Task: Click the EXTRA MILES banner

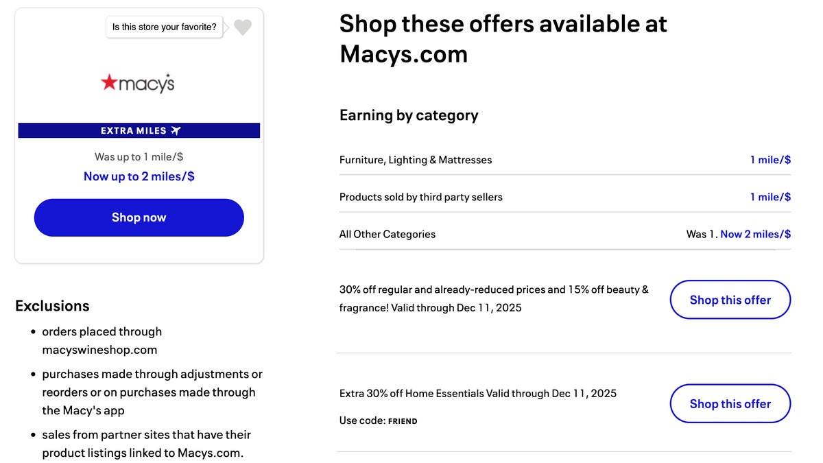Action: pyautogui.click(x=139, y=130)
